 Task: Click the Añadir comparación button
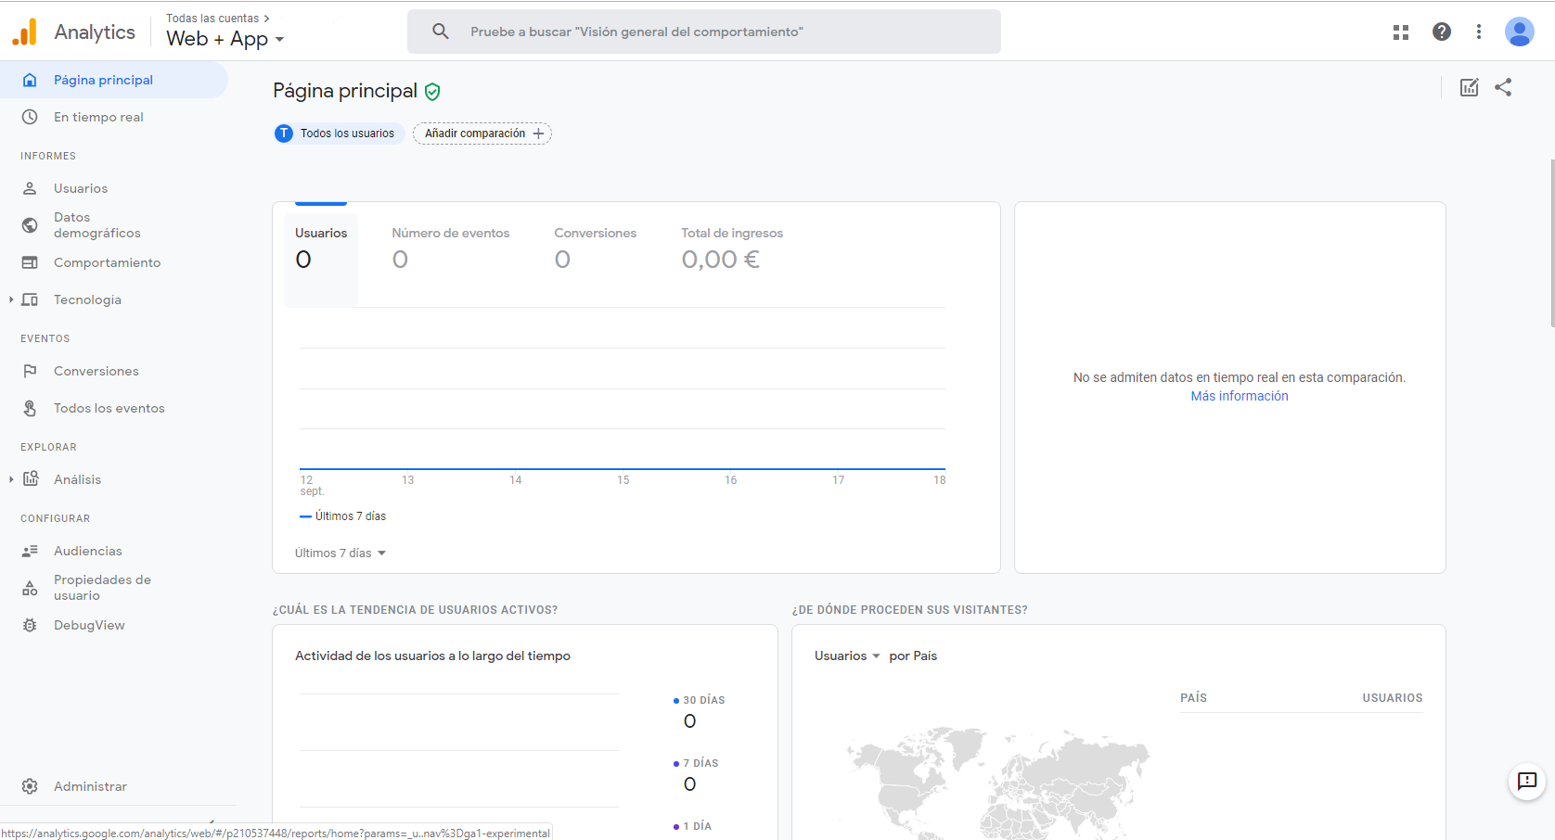pos(482,134)
